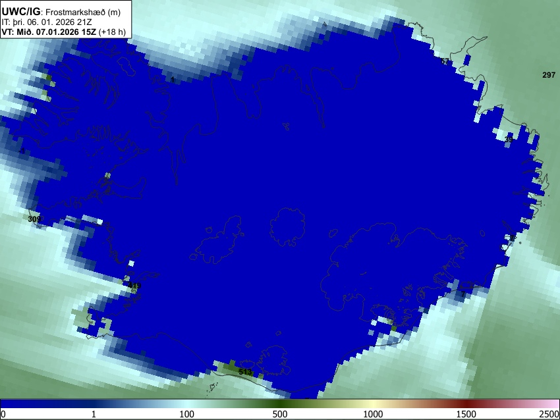
Task: Select the 'IT: þri. 06. 01. 2026 21Z' line
Action: coord(46,22)
